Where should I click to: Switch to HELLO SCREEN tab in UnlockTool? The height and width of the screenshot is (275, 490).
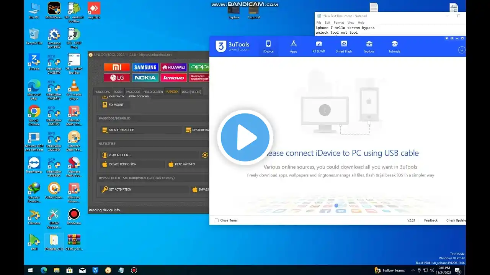[x=153, y=92]
